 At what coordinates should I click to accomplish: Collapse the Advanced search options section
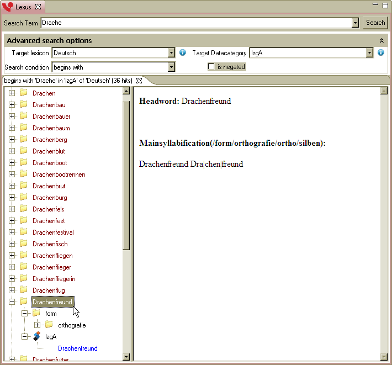pyautogui.click(x=381, y=41)
